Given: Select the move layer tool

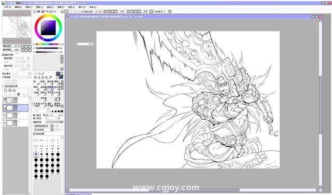Looking at the screenshot, I should (35, 77).
